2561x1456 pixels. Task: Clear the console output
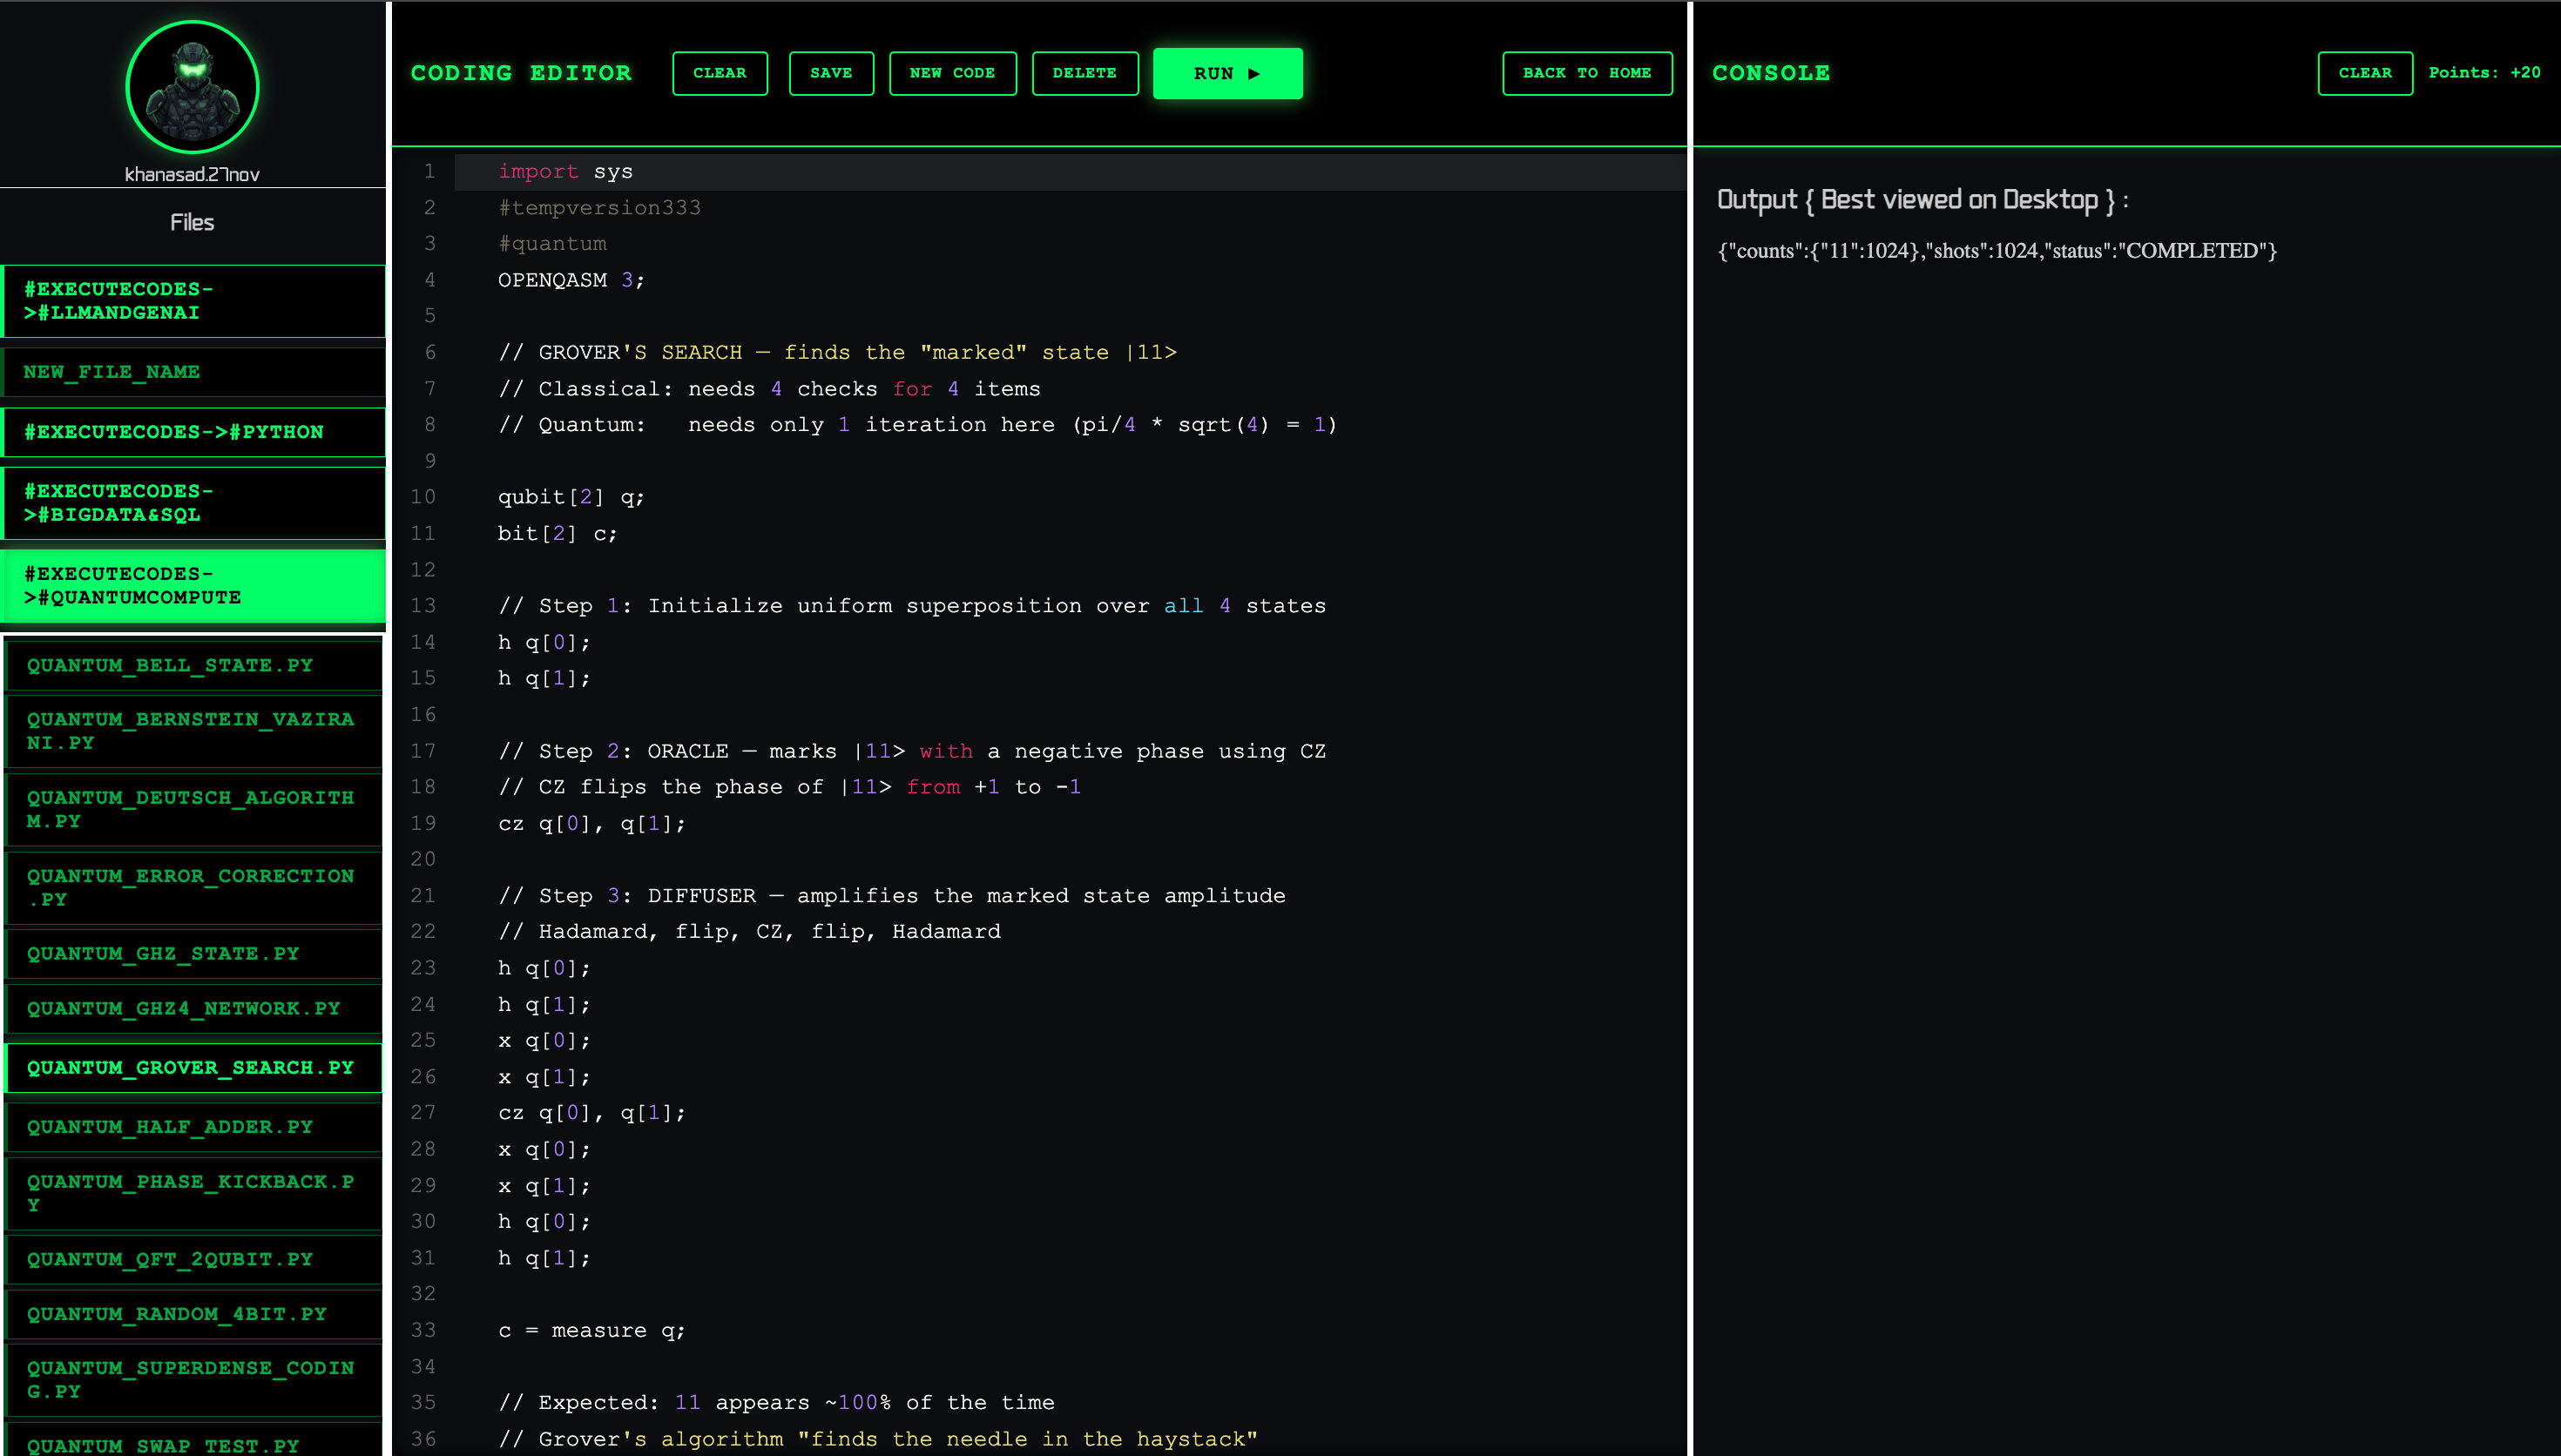pos(2365,73)
